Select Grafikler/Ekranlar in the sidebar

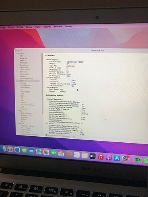click(27, 79)
